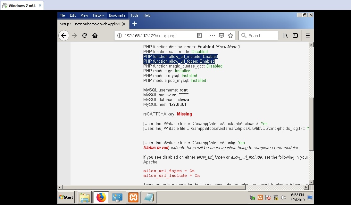Click the vertical scrollbar thumb

tap(311, 124)
